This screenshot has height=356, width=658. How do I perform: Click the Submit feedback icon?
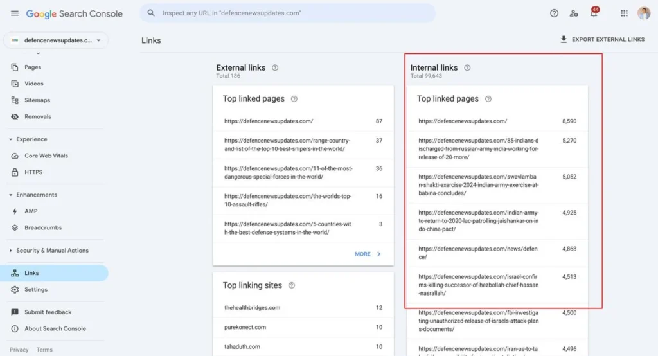point(15,312)
